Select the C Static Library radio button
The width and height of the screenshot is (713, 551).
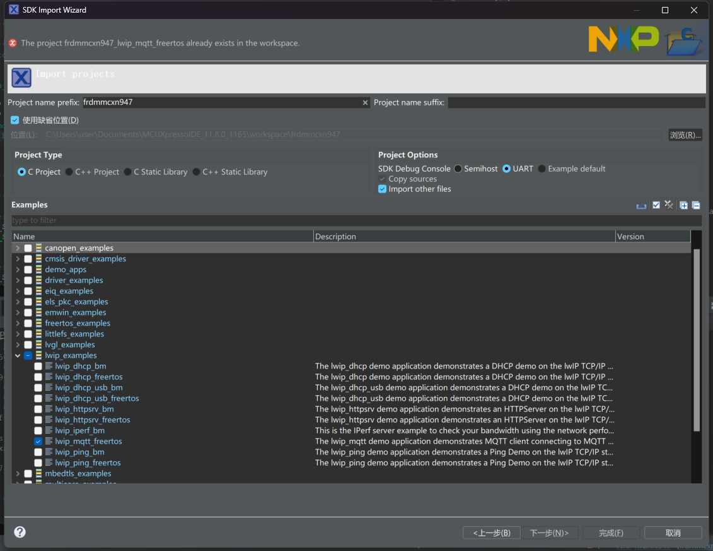click(127, 172)
